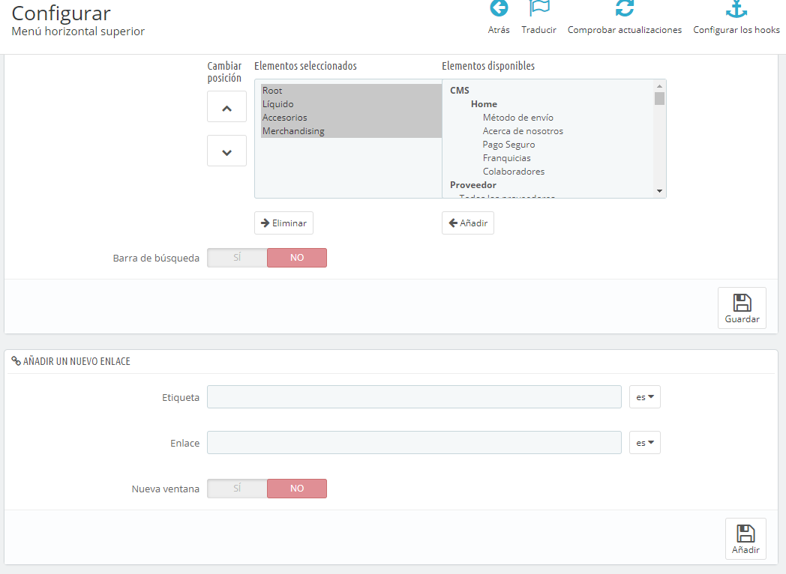Click the Guardar floppy disk button

point(742,308)
